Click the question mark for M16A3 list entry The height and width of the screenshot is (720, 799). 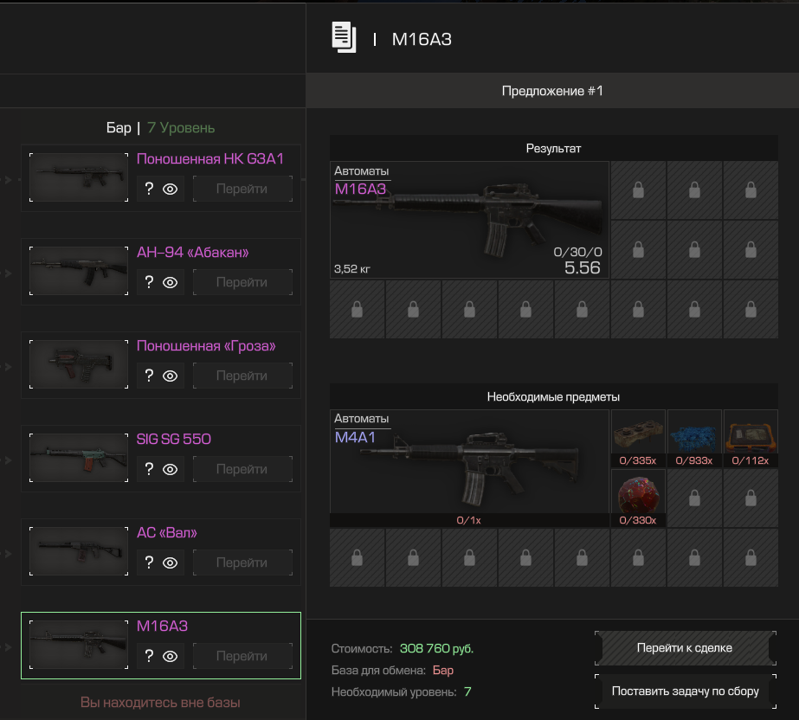[149, 655]
